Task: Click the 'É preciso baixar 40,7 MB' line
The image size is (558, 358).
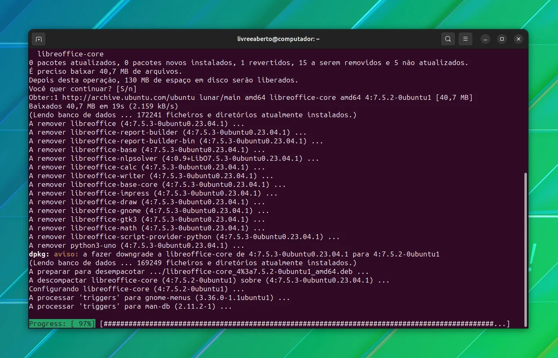Action: 106,71
